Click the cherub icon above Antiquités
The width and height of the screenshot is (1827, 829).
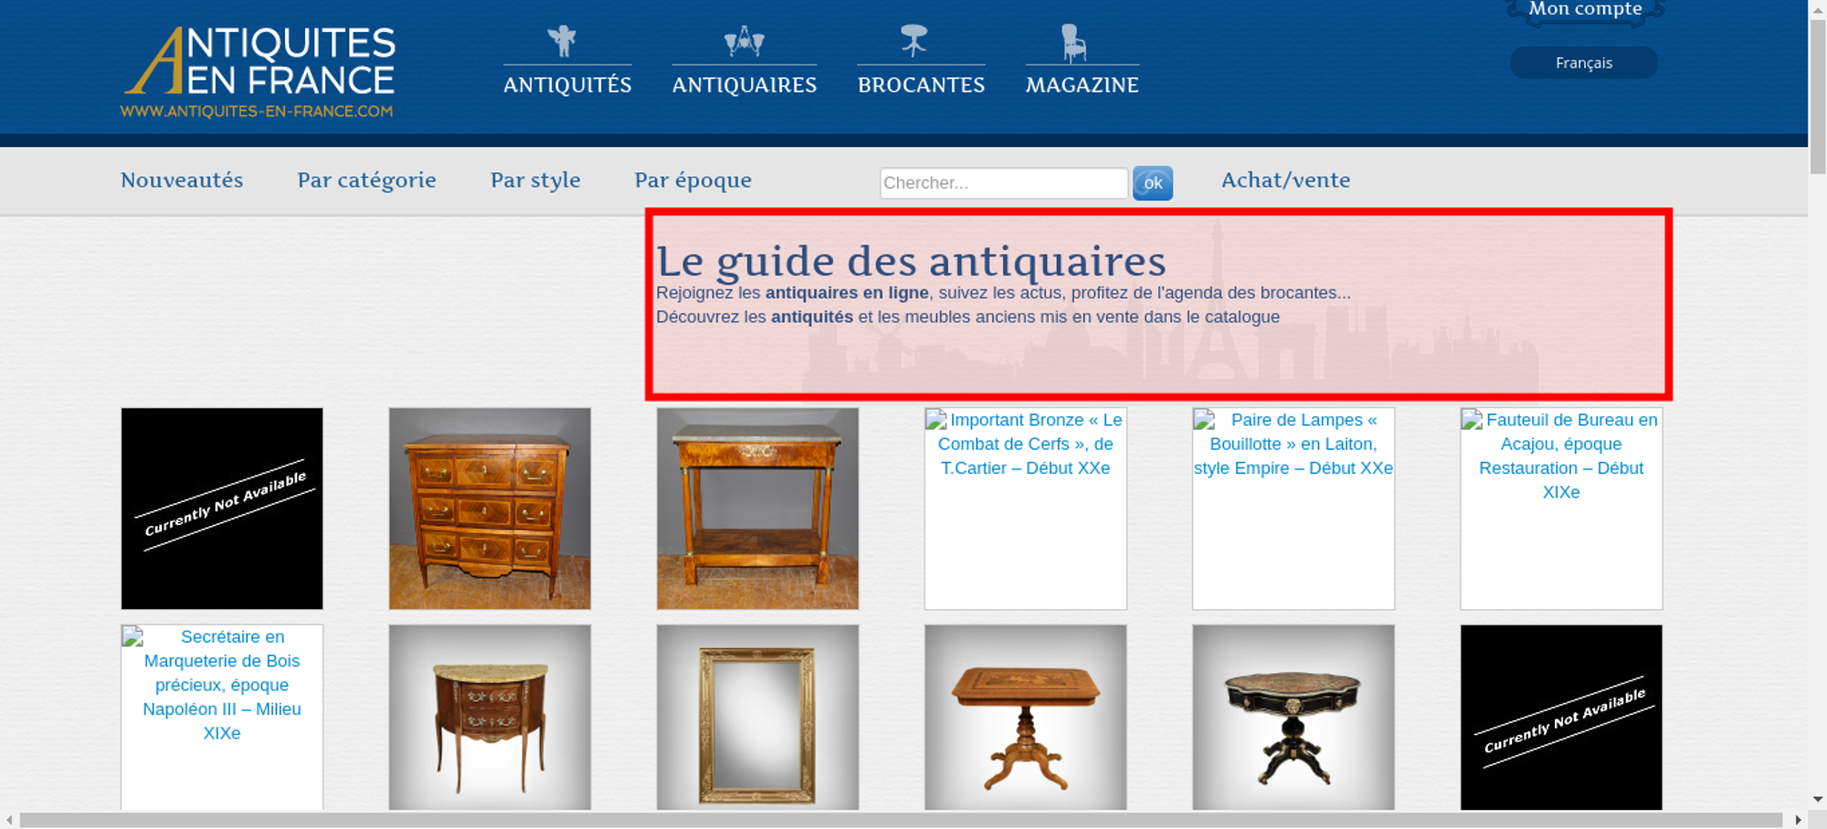pos(562,41)
